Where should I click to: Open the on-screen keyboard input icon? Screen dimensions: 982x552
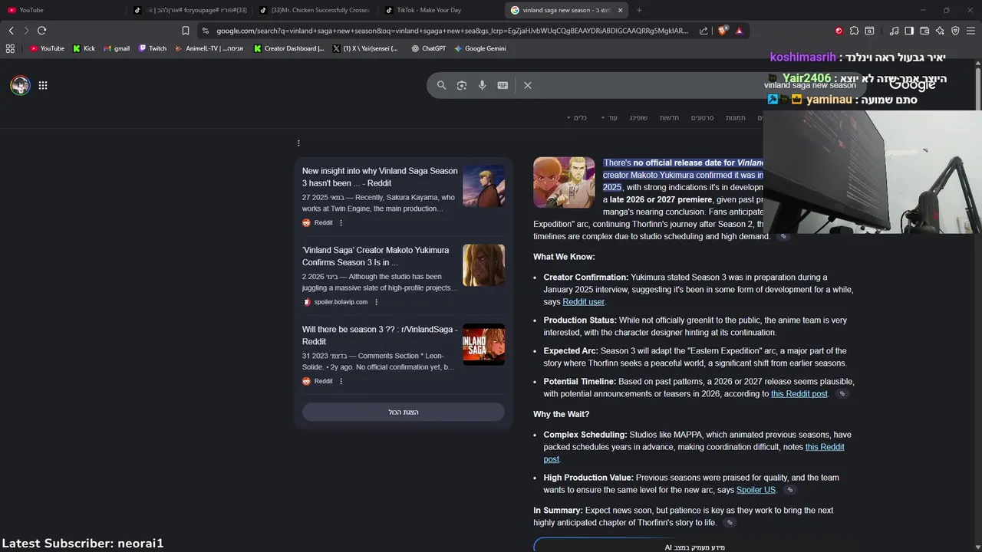coord(503,85)
